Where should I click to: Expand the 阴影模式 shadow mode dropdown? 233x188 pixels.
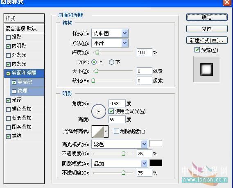(120, 163)
